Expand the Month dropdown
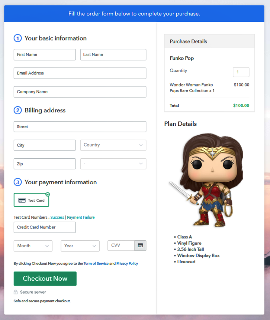 (x=33, y=246)
